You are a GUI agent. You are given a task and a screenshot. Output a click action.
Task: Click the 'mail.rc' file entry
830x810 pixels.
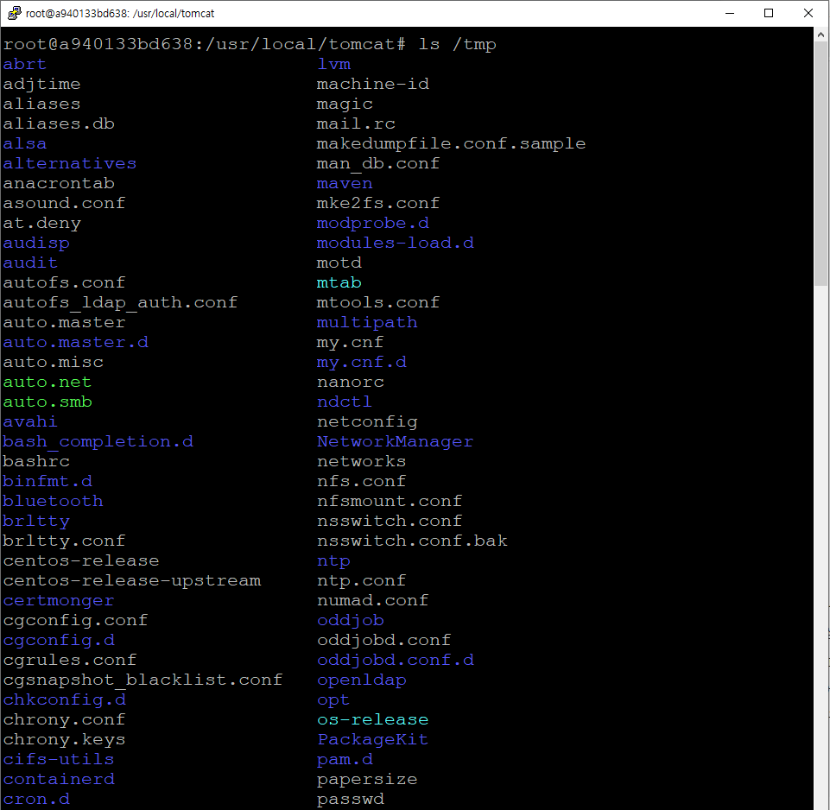[x=356, y=124]
